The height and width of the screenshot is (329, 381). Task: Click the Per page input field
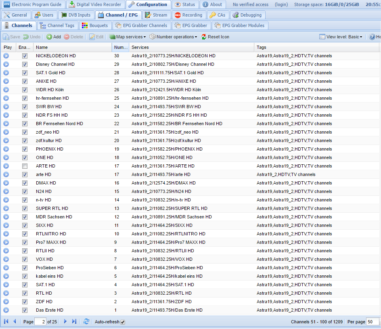pyautogui.click(x=373, y=322)
